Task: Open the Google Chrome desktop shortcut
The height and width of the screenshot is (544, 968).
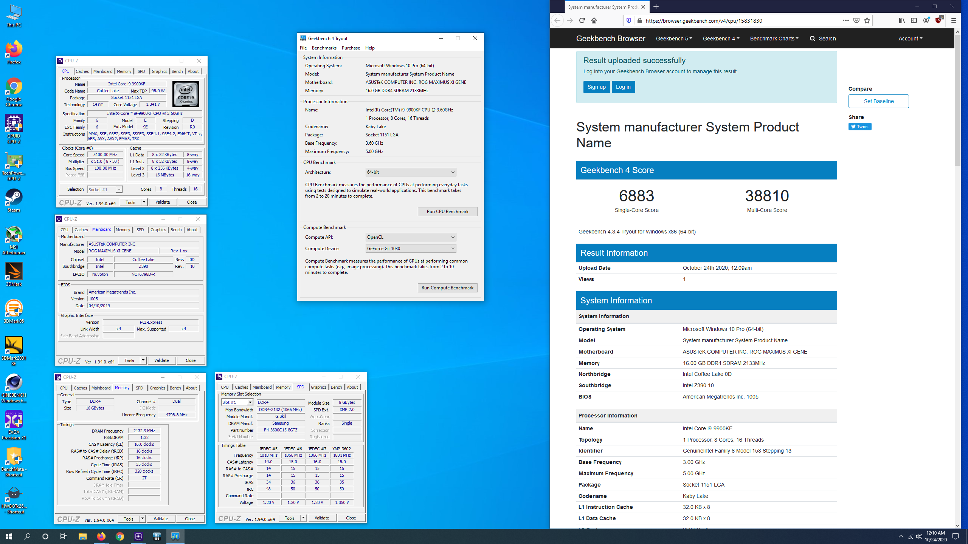Action: tap(14, 93)
